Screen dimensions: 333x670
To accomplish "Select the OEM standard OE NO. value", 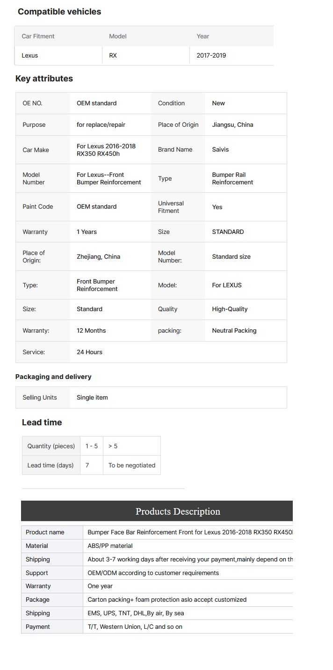I will click(97, 103).
